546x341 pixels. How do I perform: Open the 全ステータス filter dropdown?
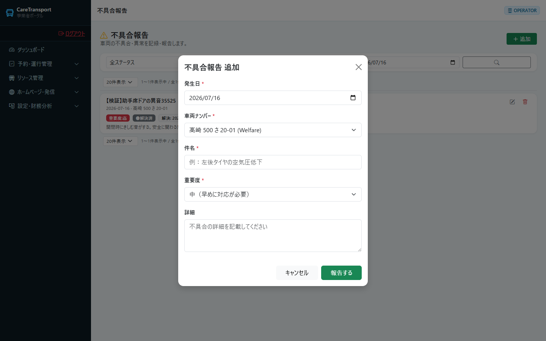pyautogui.click(x=142, y=63)
